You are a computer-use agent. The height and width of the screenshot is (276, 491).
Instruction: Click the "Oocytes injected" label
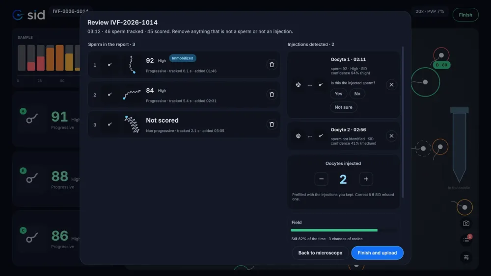click(x=343, y=163)
